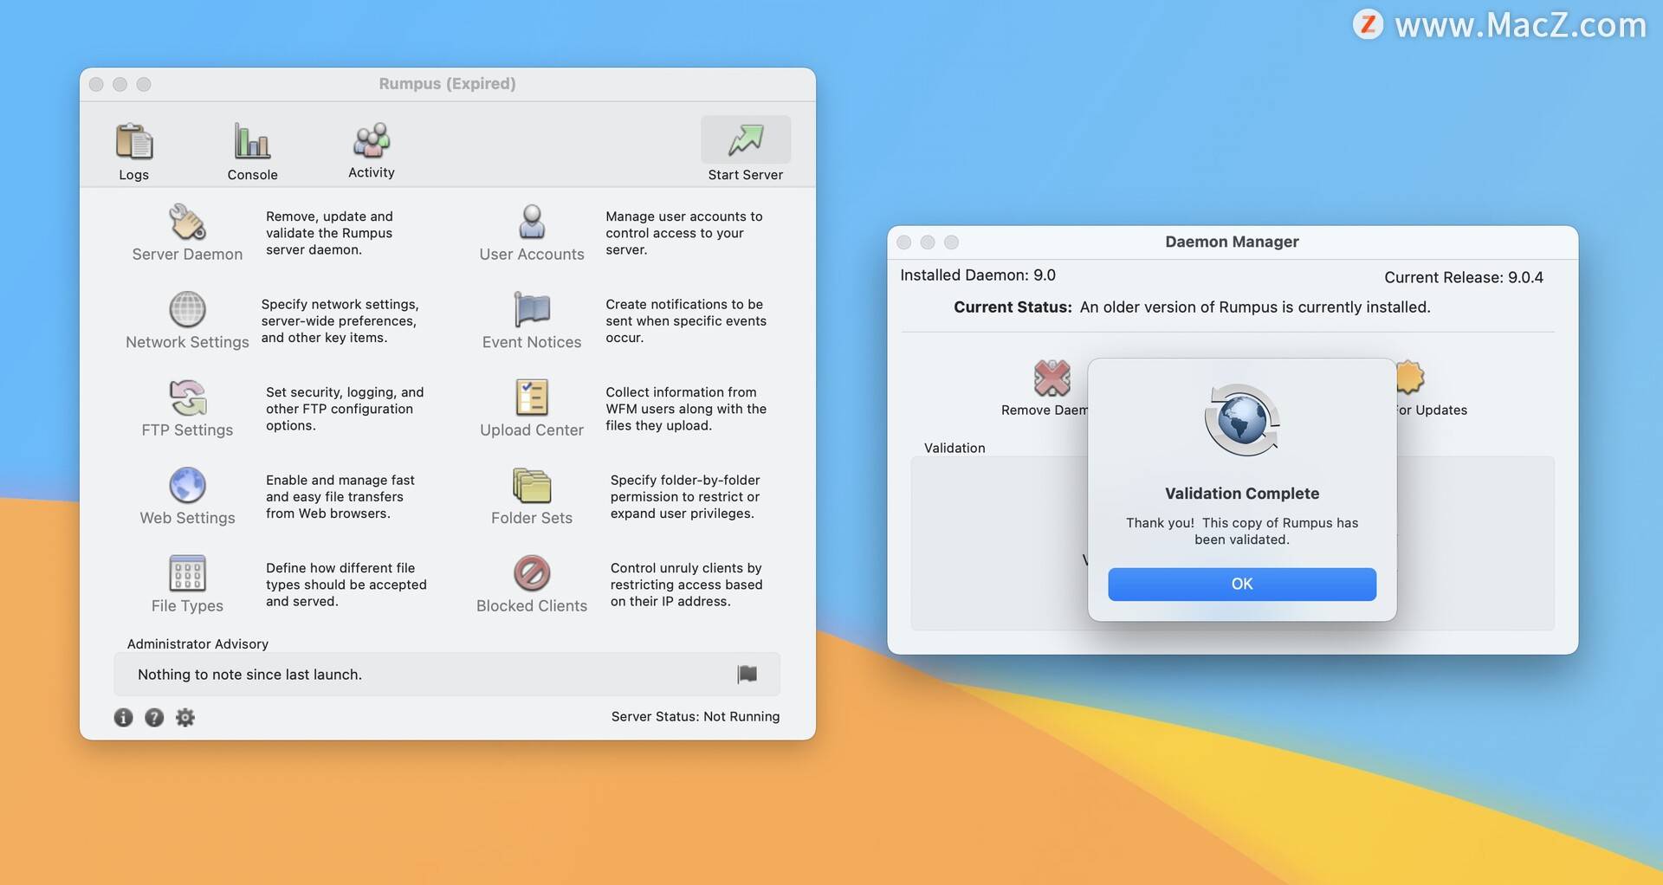
Task: Click the Rumpus (Expired) window title
Action: [447, 84]
